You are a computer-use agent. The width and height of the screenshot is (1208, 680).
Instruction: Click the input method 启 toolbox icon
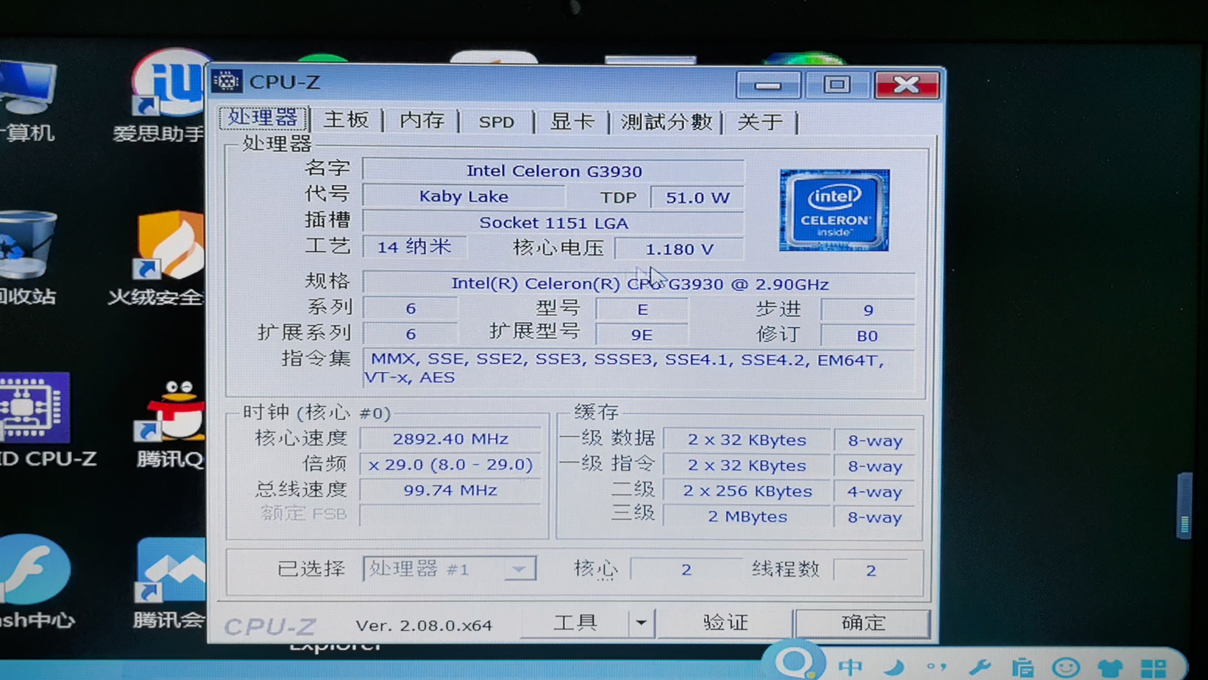click(x=1022, y=667)
